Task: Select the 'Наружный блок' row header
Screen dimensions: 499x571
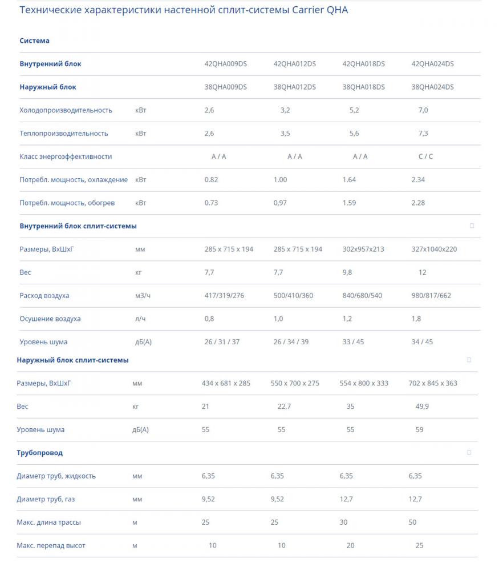Action: click(47, 87)
